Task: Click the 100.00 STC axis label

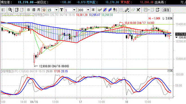Action: click(180, 74)
